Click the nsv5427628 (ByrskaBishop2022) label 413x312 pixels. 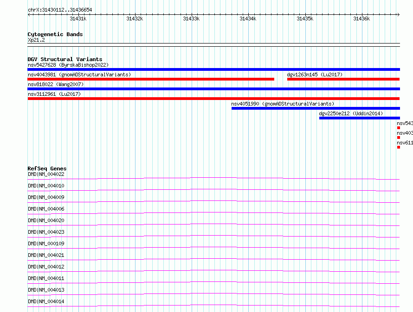point(68,65)
